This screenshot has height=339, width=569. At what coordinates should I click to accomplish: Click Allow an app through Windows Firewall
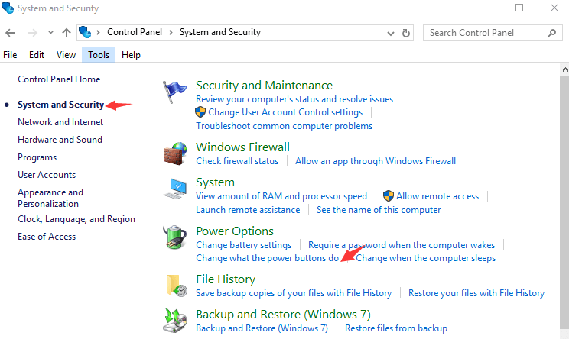[376, 161]
